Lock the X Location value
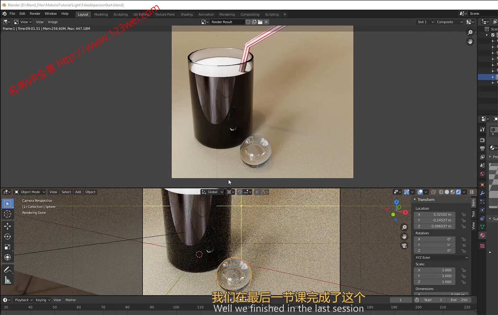This screenshot has width=498, height=315. (x=463, y=214)
